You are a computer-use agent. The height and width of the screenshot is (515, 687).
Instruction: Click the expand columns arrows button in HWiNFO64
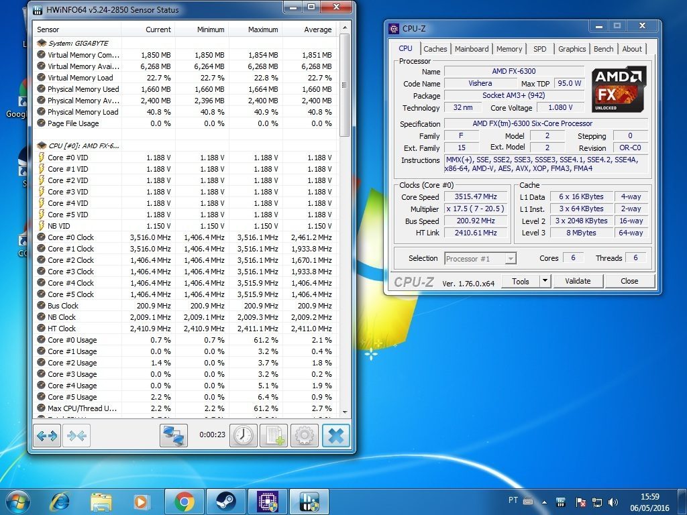tap(47, 435)
